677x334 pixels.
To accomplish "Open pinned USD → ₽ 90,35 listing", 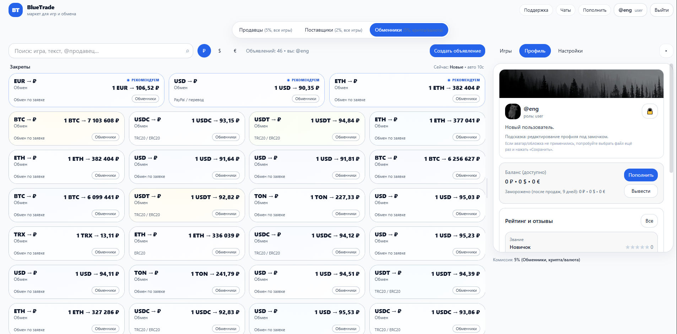I will tap(247, 90).
